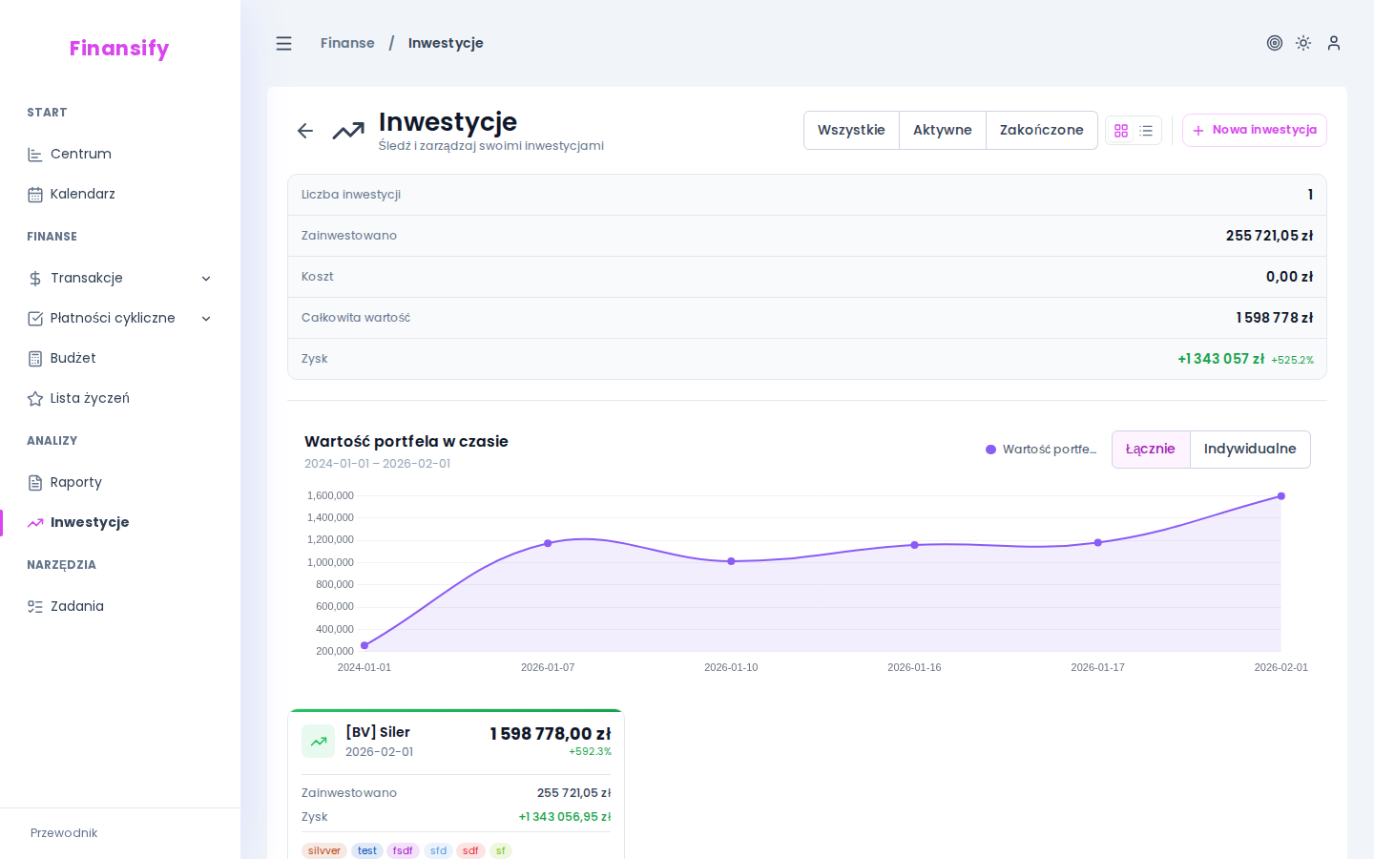Open the Budżet sidebar item

(73, 359)
